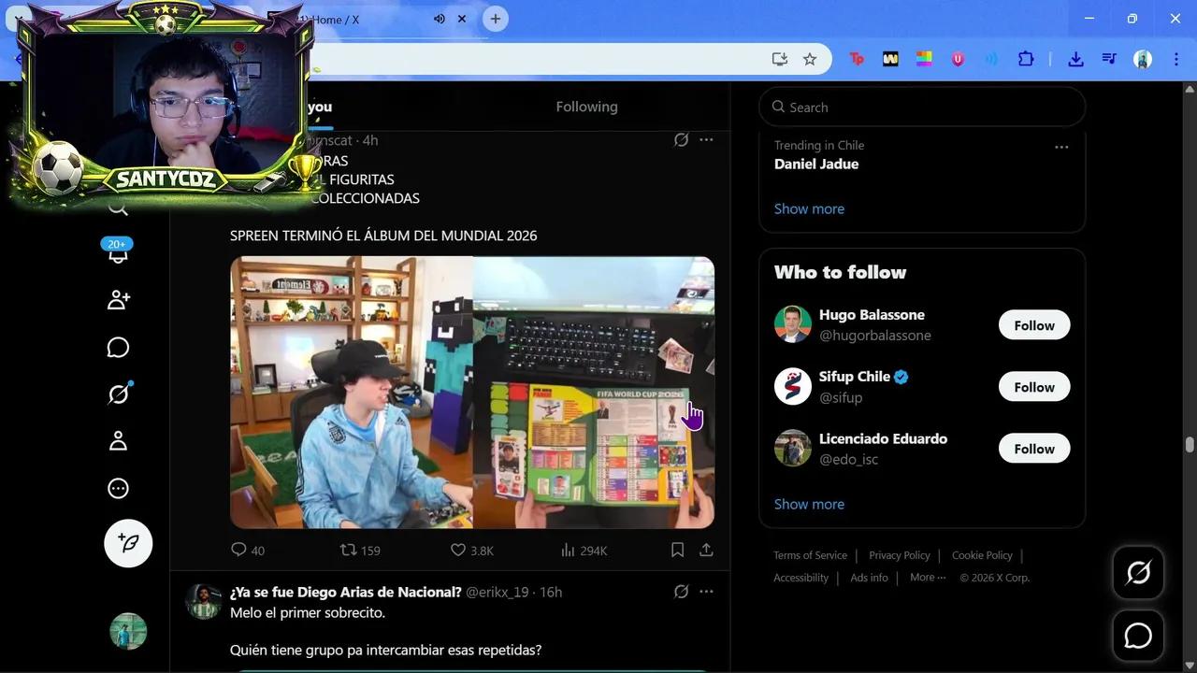This screenshot has height=673, width=1197.
Task: Open the Terms of Service link
Action: 810,555
